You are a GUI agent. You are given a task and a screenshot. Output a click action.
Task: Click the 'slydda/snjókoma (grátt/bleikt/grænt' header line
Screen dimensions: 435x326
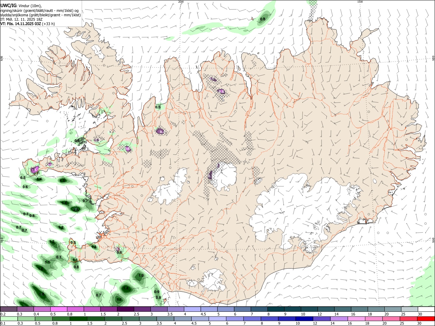[40, 15]
